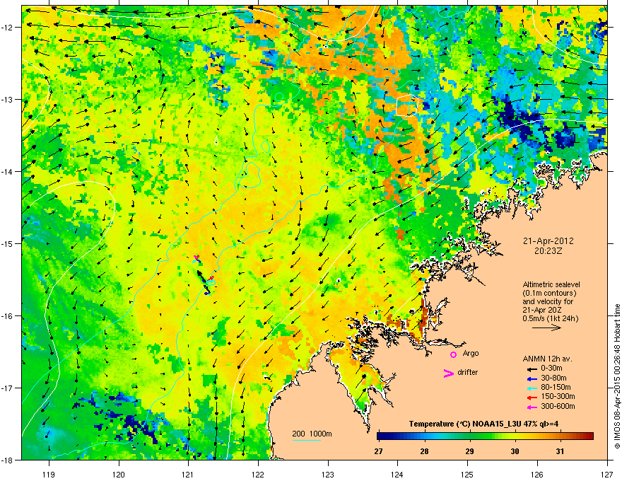Click the date label 21-Apr-2012
The height and width of the screenshot is (481, 622).
pyautogui.click(x=548, y=241)
